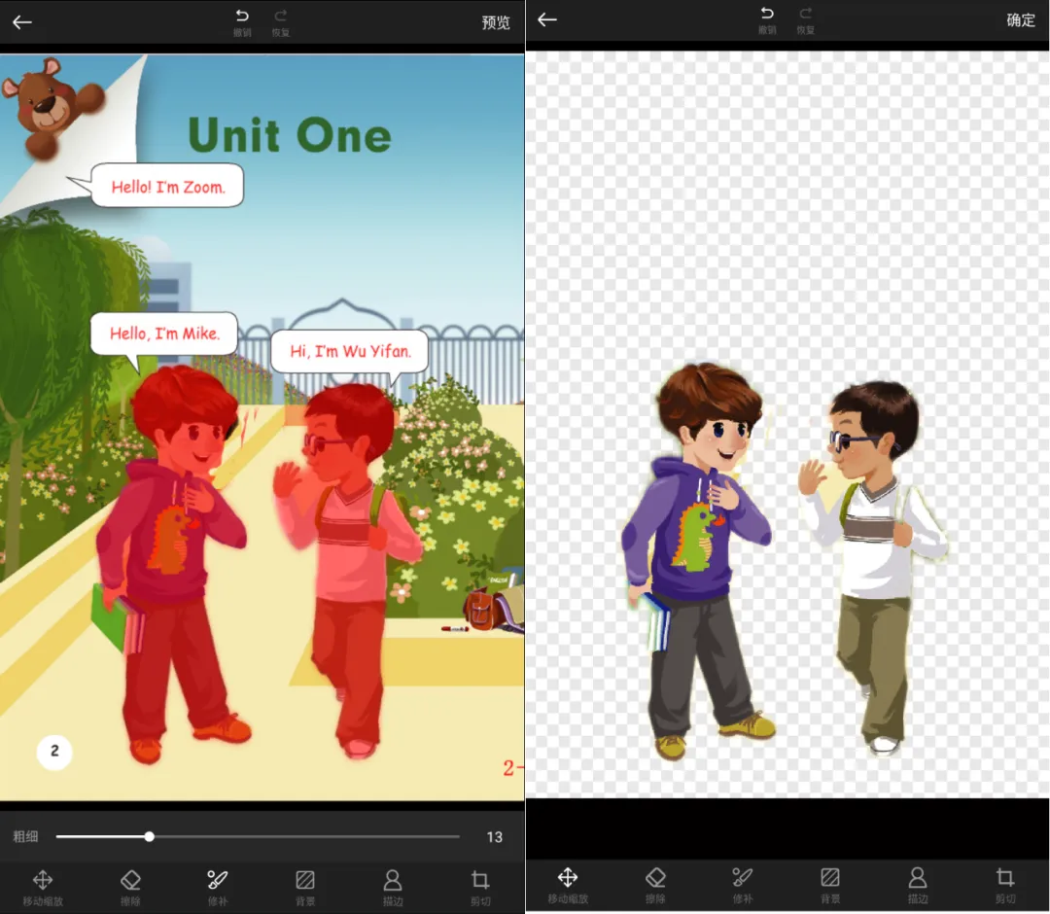The image size is (1050, 914).
Task: Select 剪切 crop tool on right screen
Action: (x=1004, y=885)
